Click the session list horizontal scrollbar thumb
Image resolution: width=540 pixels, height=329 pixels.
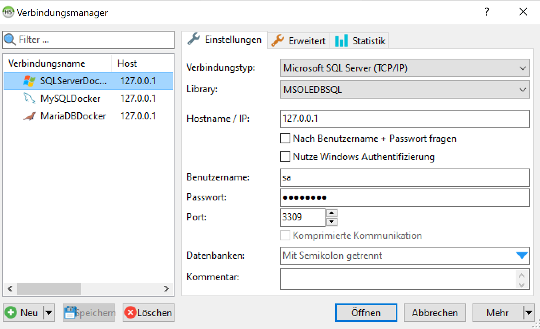point(49,288)
